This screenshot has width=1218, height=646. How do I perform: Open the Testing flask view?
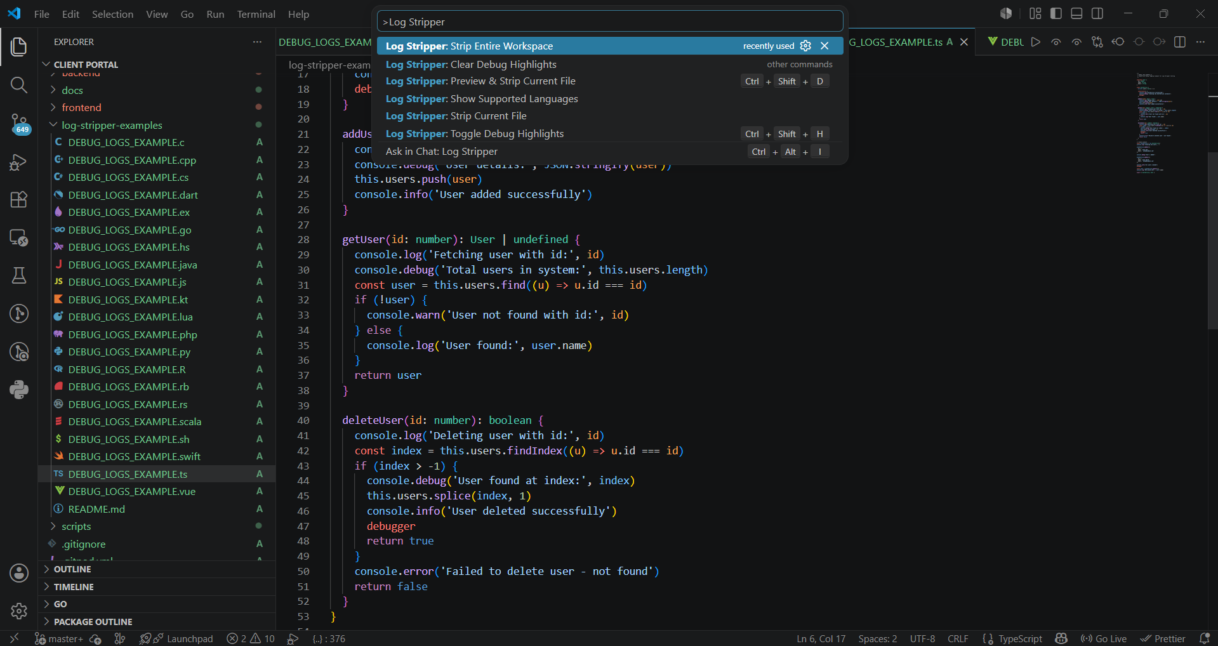tap(19, 275)
